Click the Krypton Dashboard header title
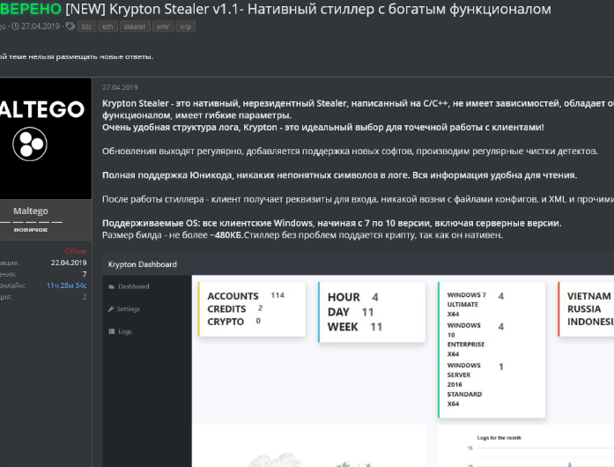Screen dimensions: 614x467 point(142,264)
